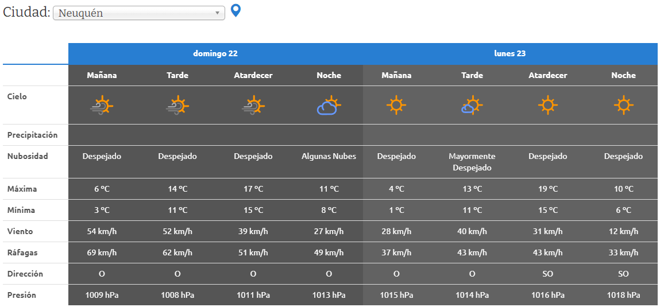Click Monday Atardecer sunny icon
Image resolution: width=664 pixels, height=307 pixels.
click(x=548, y=106)
